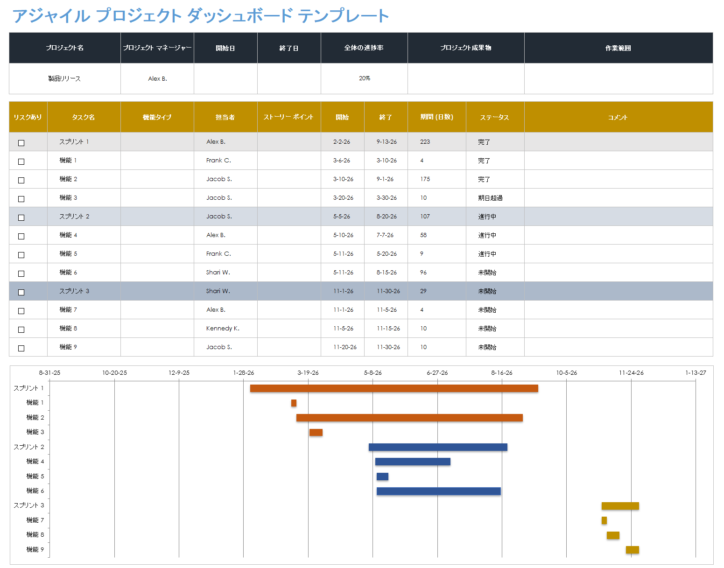
Task: Select the 機能 7 gold Gantt bar
Action: point(604,520)
